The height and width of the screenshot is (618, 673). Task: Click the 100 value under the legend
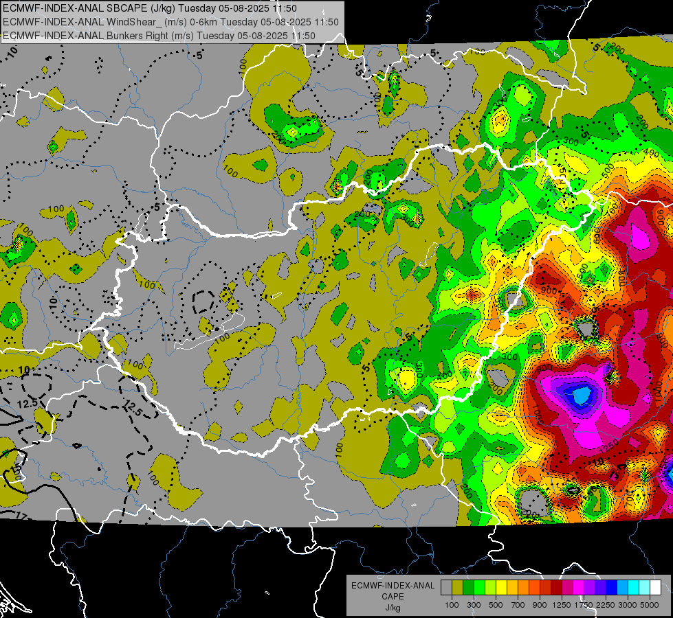[x=452, y=605]
